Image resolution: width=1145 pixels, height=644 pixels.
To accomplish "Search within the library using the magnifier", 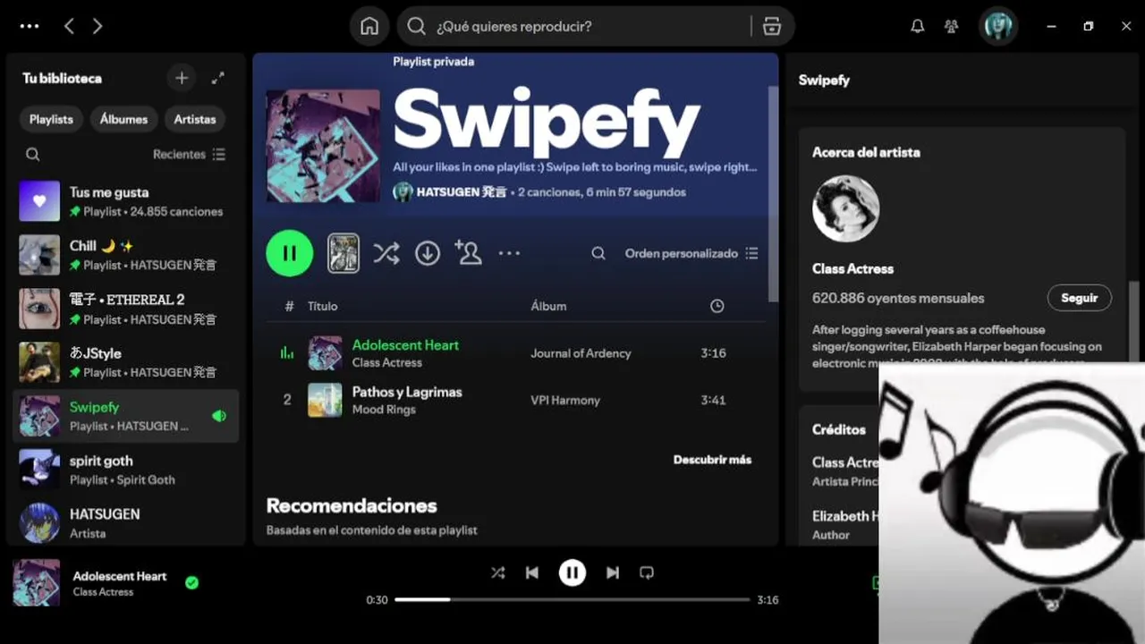I will 32,155.
